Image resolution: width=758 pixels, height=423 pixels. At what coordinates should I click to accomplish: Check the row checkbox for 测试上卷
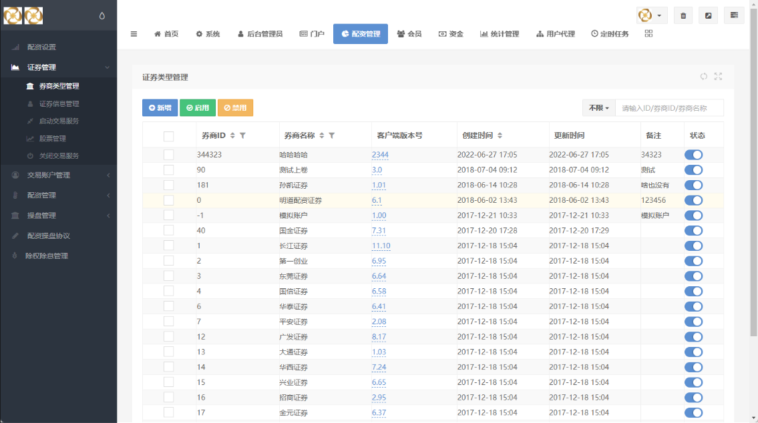tap(168, 170)
